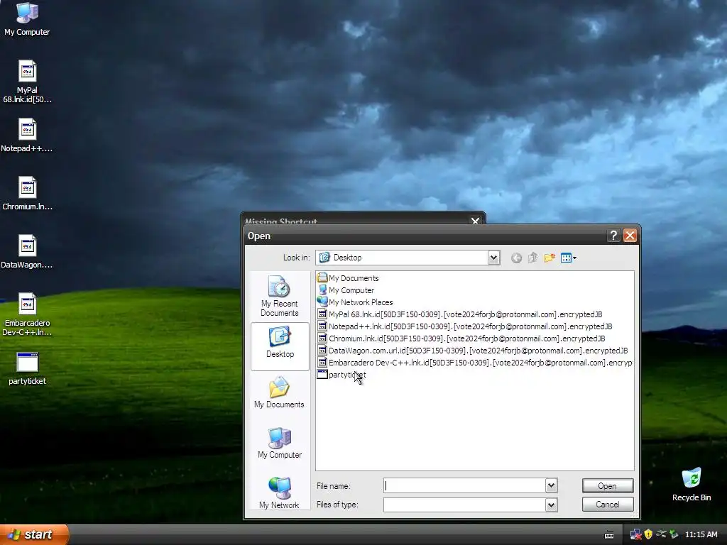727x545 pixels.
Task: Expand the Files of type dropdown
Action: [551, 505]
